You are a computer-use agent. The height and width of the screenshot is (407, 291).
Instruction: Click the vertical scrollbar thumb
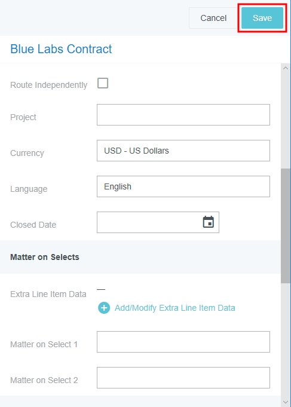286,226
